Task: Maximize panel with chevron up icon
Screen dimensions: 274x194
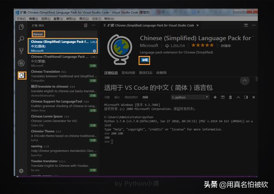Action: pos(238,97)
